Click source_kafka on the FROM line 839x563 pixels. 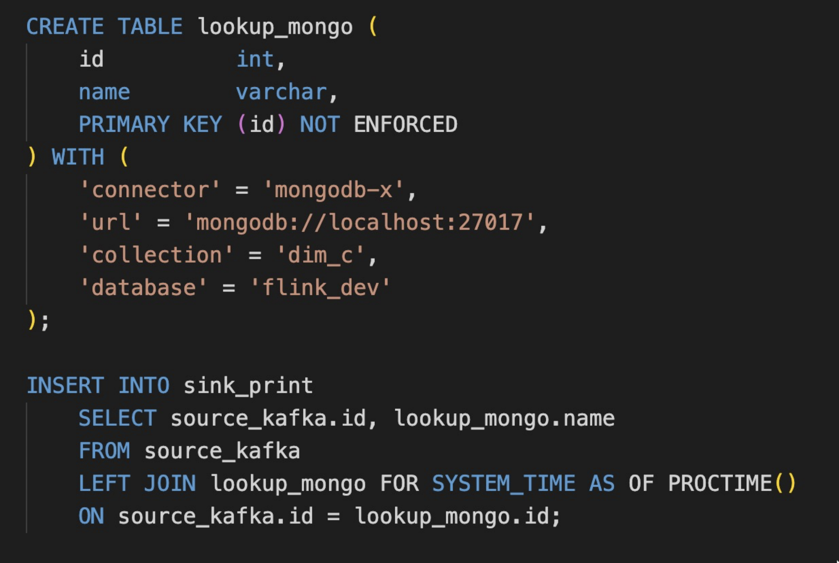coord(222,451)
